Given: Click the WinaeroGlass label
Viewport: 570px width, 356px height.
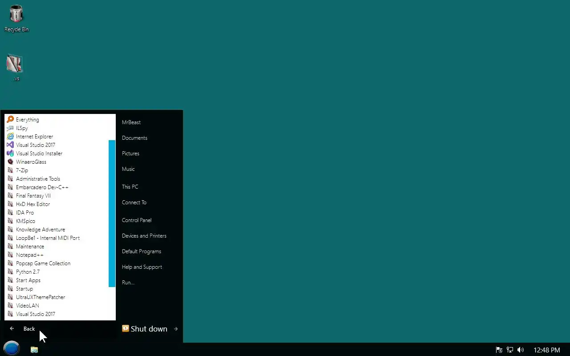Looking at the screenshot, I should tap(31, 162).
